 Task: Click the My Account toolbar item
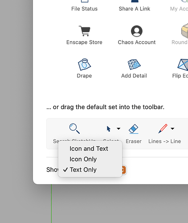point(179,6)
